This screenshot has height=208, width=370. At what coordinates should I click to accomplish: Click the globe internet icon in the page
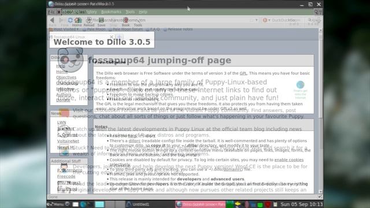click(301, 85)
